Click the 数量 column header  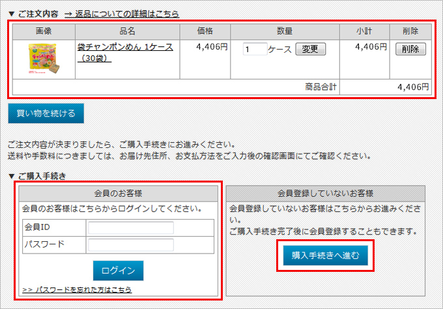tap(284, 31)
